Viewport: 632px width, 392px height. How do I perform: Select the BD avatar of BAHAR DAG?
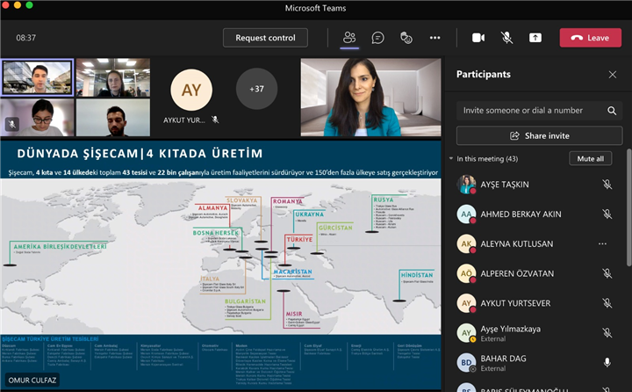coord(466,362)
